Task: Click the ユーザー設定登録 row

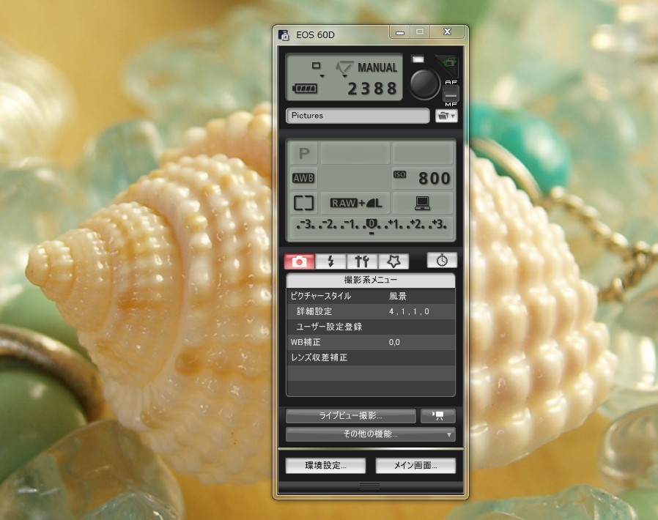Action: tap(371, 327)
